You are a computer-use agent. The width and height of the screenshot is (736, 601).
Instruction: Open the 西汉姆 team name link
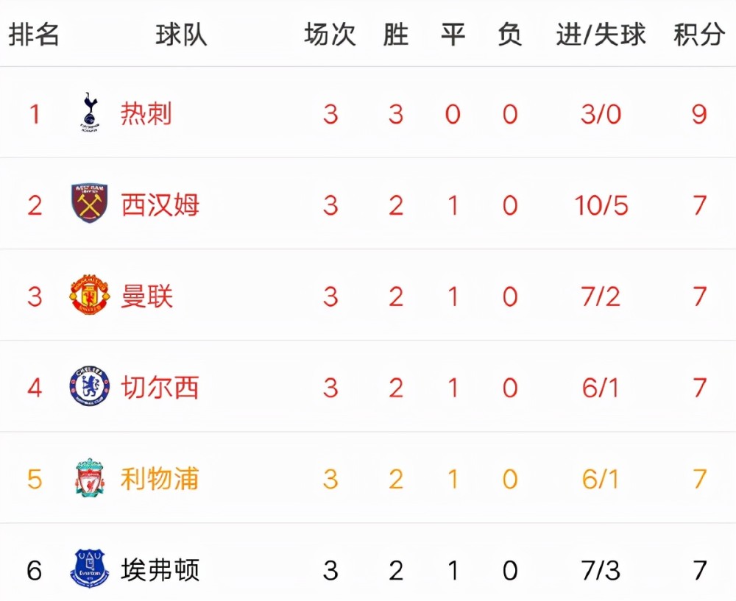160,205
